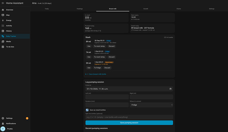Switch to the Growth tab
Screen dimensions: 228x132
146,9
